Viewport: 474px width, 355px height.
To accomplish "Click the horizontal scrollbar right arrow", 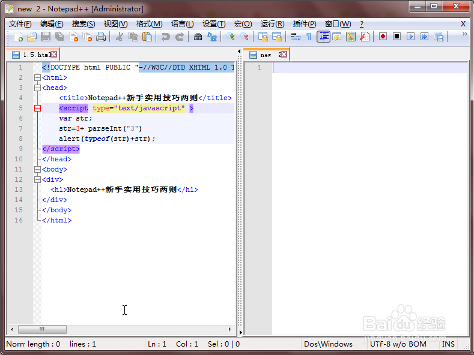I will coord(230,329).
